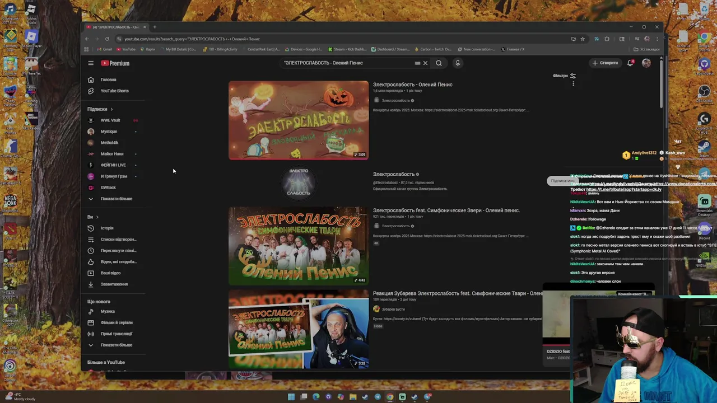Click browser back arrow

click(87, 39)
